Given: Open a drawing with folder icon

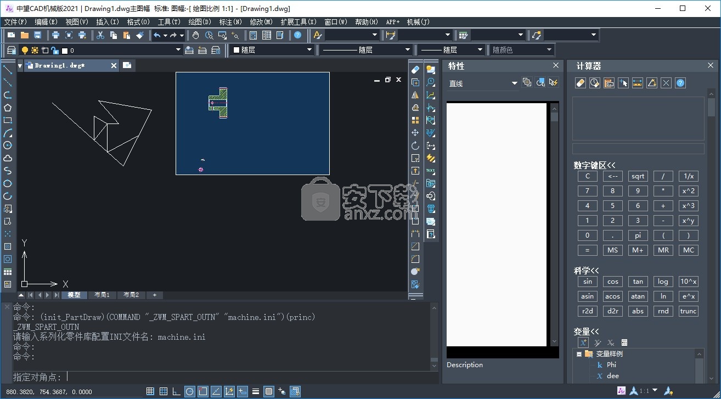Looking at the screenshot, I should tap(24, 35).
